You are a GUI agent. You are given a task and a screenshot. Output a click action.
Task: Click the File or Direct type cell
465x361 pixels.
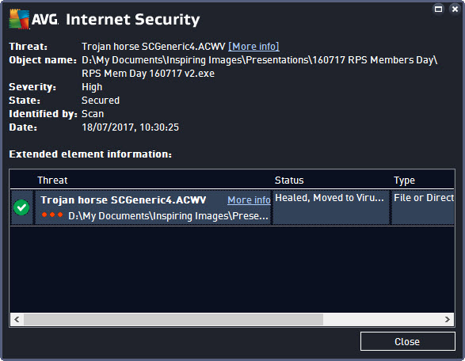(x=423, y=207)
